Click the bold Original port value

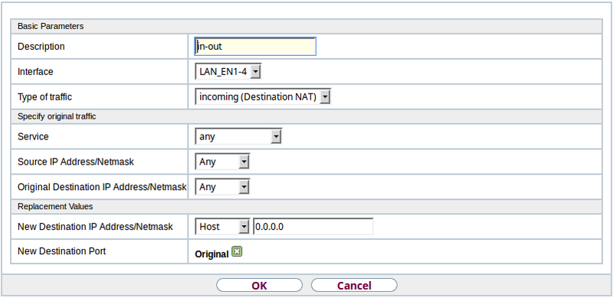pos(211,254)
